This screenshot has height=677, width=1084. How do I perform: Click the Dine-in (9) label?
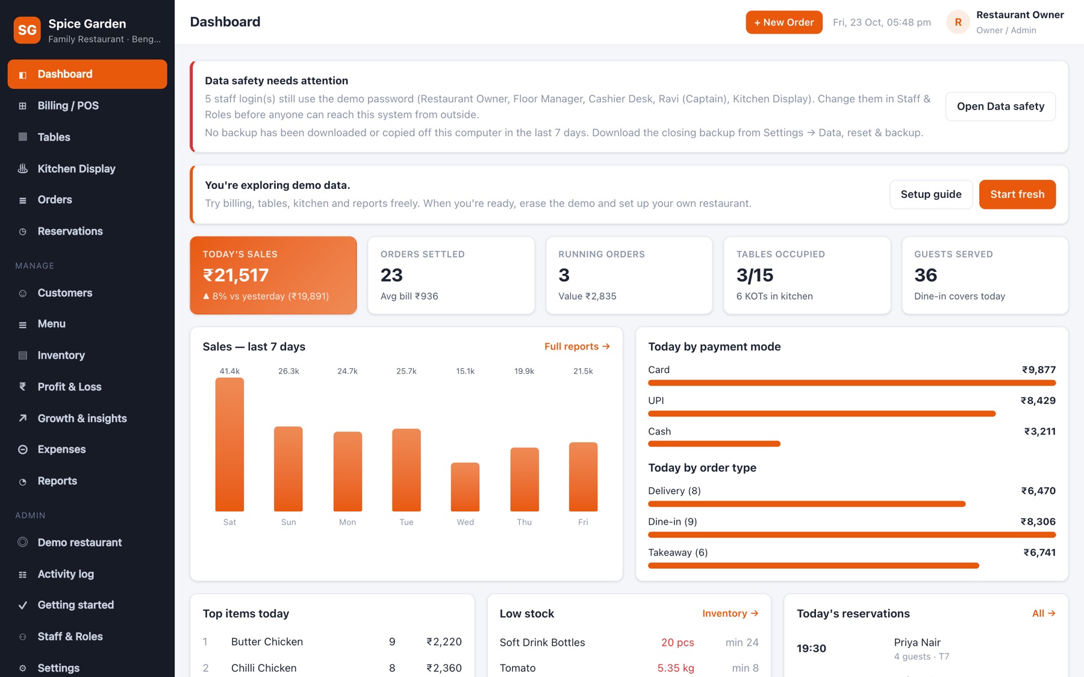pos(673,522)
